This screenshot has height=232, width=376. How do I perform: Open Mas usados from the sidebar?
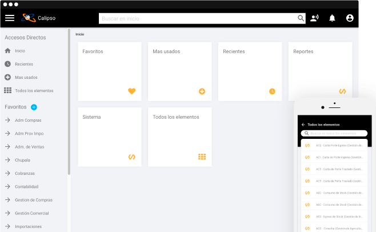click(x=26, y=77)
